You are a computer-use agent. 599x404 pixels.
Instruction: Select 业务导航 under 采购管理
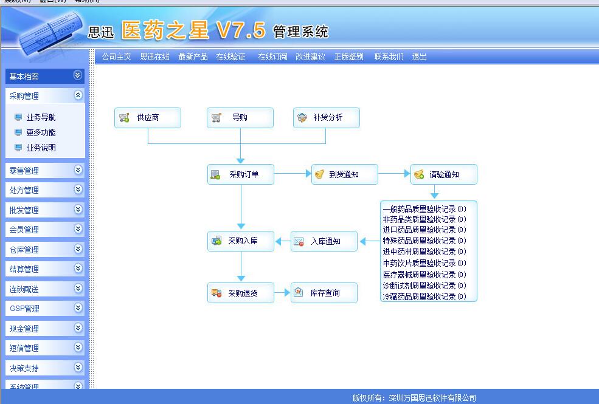[41, 117]
